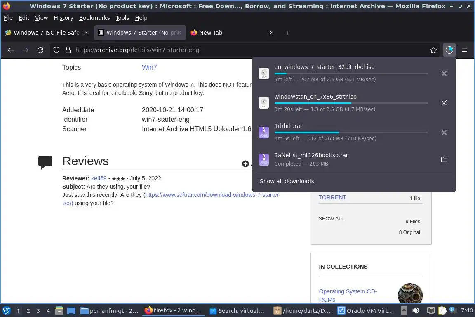Switch to the pcmanfm-qt taskbar window
The image size is (475, 317).
coord(110,311)
